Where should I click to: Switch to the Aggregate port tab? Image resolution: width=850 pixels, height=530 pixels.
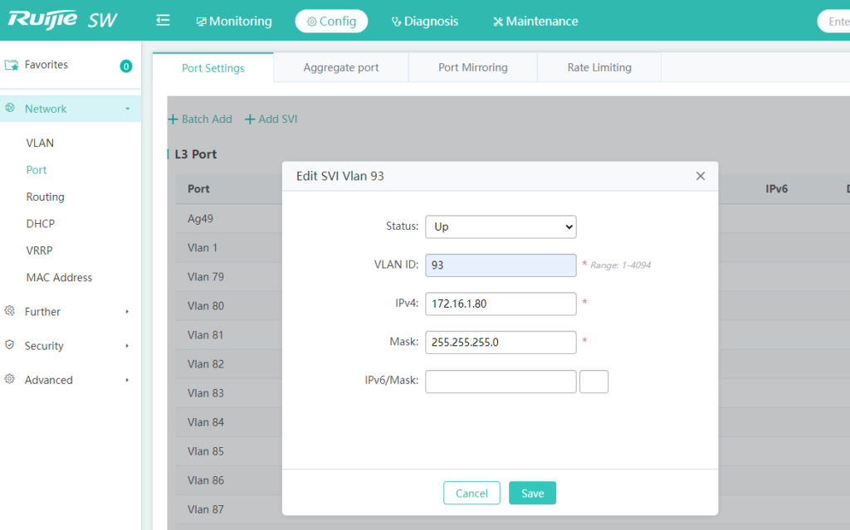[x=340, y=67]
